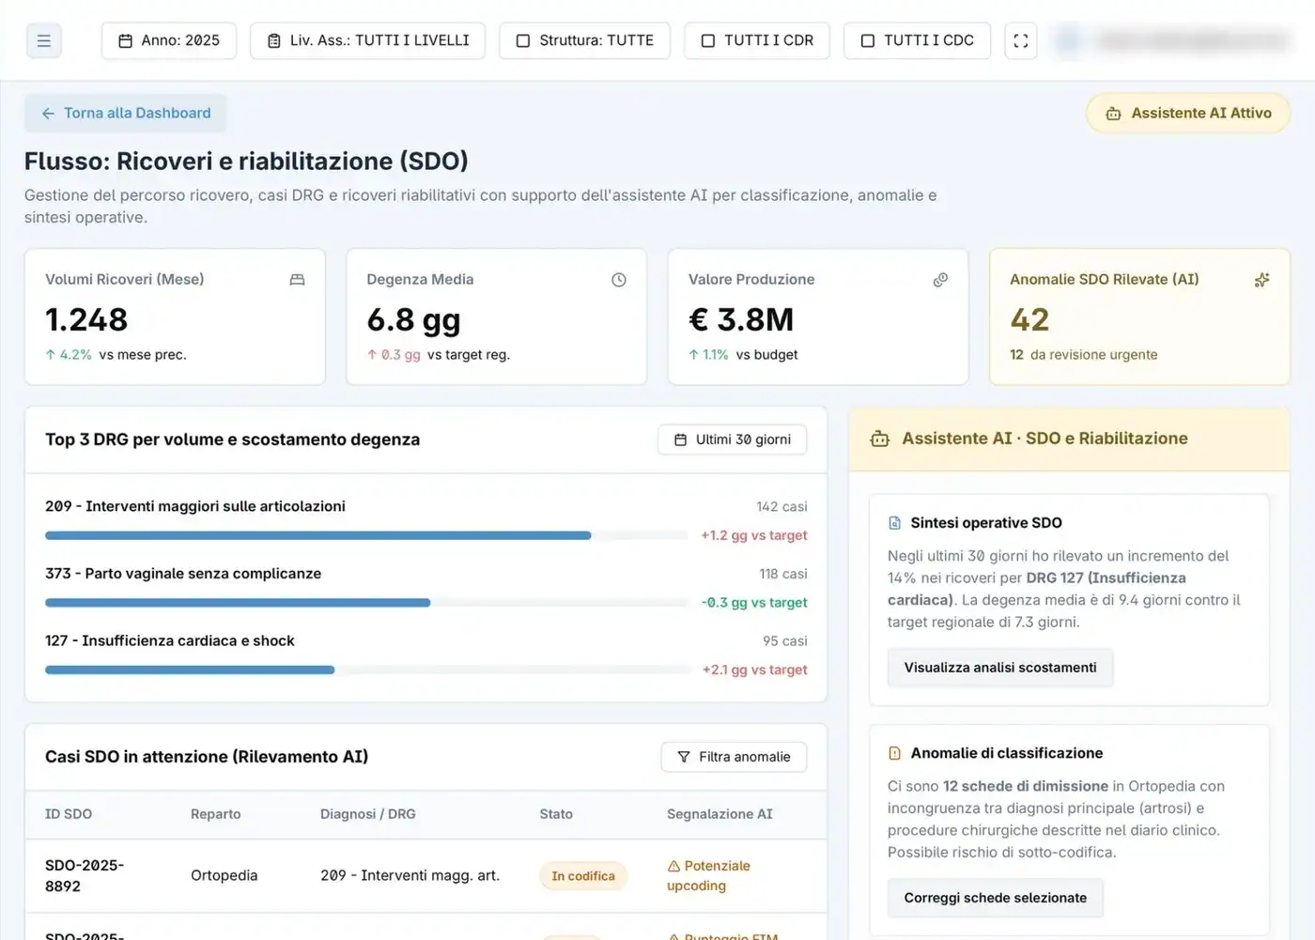This screenshot has height=940, width=1315.
Task: Click Correggi schede selezionate button
Action: click(996, 898)
